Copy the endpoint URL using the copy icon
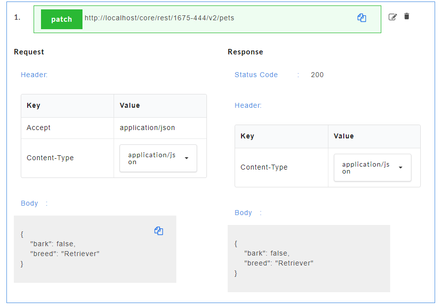Image resolution: width=444 pixels, height=308 pixels. pyautogui.click(x=362, y=18)
